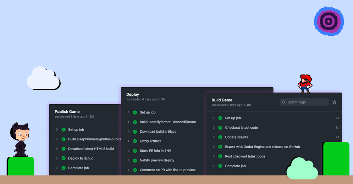Viewport: 353px width, 184px height.
Task: Expand the Checkout latest code step
Action: [x=214, y=128]
